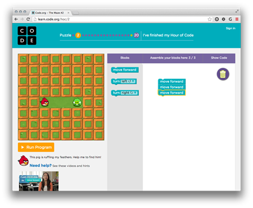
Task: Click the macOS close window button
Action: (16, 12)
